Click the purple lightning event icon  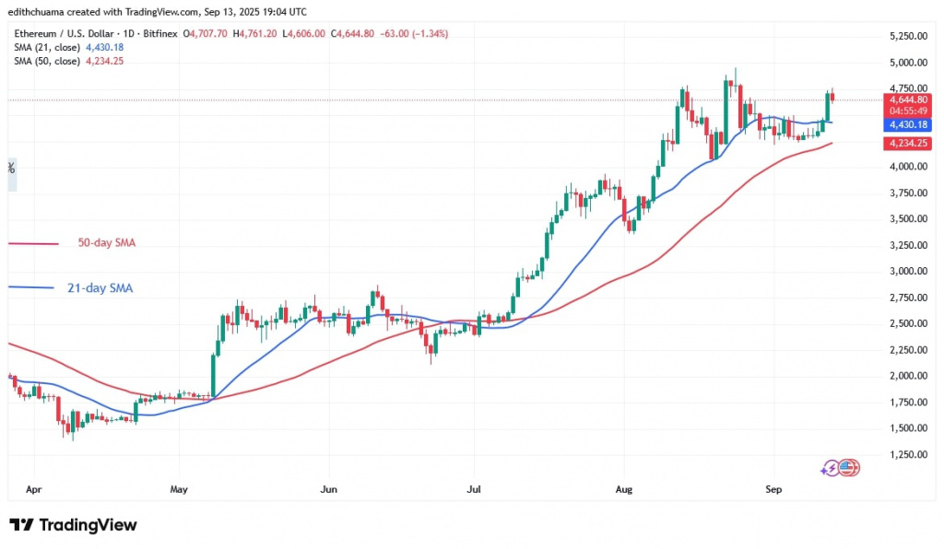[832, 468]
